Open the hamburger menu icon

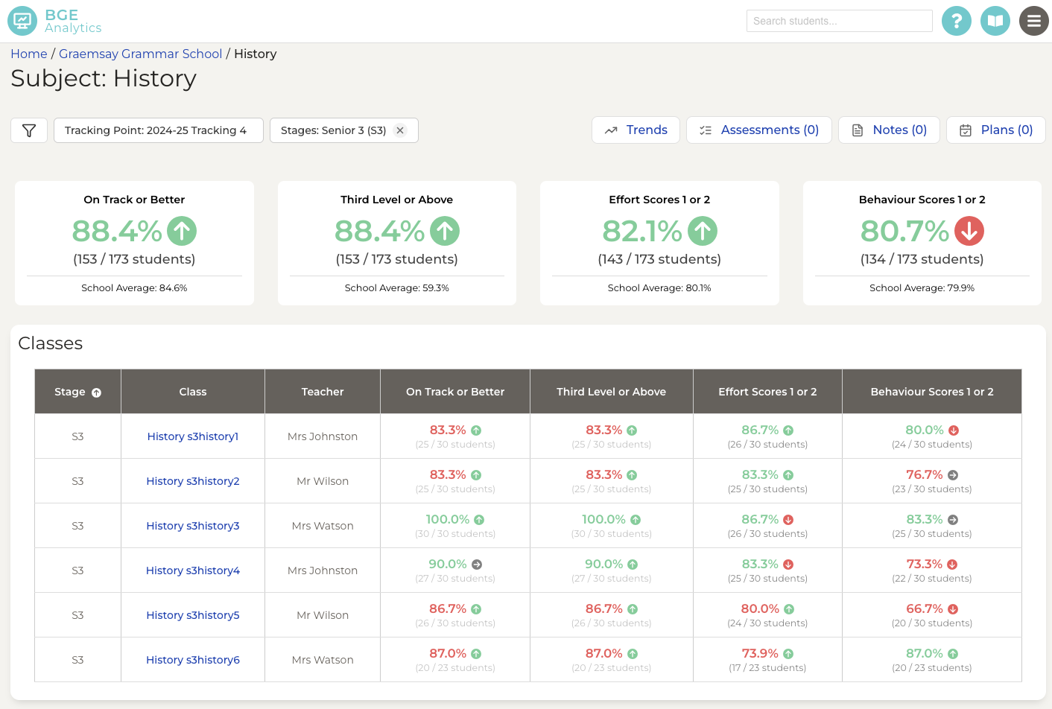tap(1034, 20)
